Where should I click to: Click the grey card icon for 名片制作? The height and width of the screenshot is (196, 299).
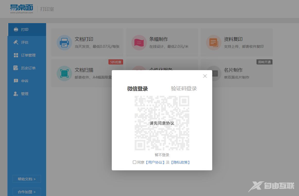(215, 73)
